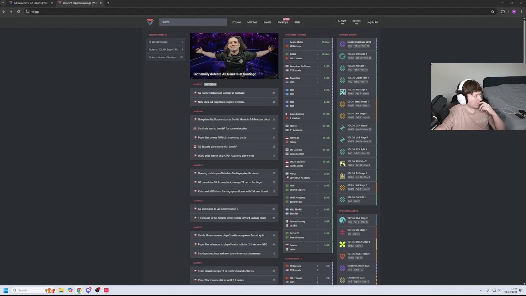Open the VLR.gg home logo
The image size is (526, 296).
pos(150,22)
